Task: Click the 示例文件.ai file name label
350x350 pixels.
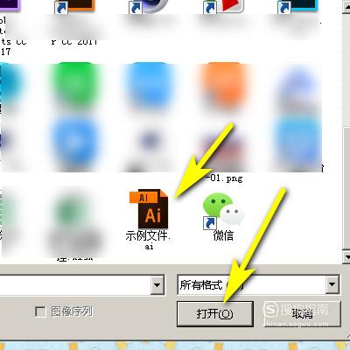Action: click(x=148, y=240)
